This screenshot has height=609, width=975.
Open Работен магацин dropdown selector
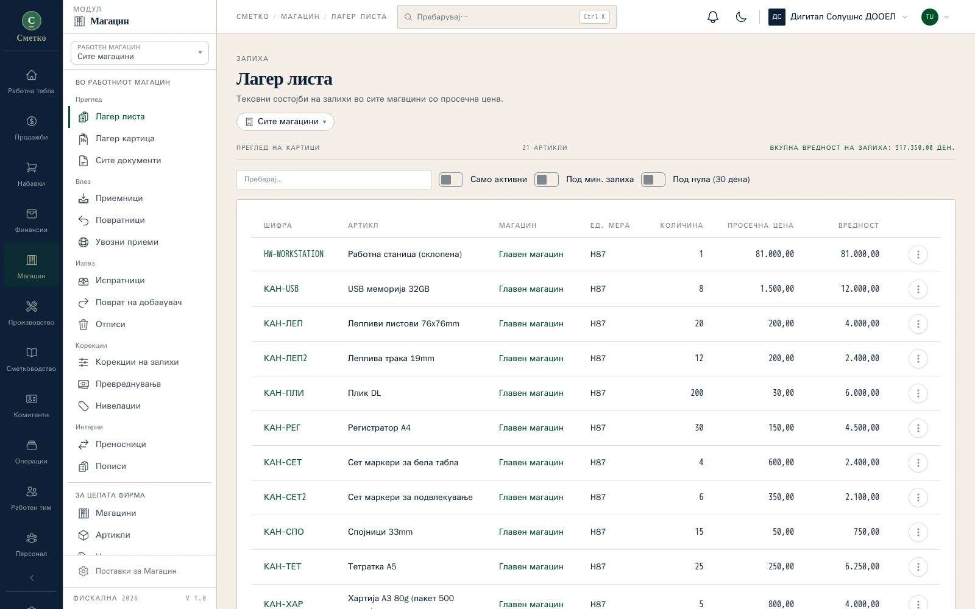[140, 52]
